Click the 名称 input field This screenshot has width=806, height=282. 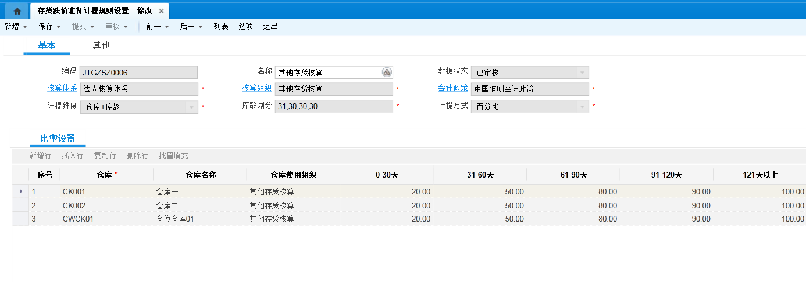pyautogui.click(x=327, y=73)
